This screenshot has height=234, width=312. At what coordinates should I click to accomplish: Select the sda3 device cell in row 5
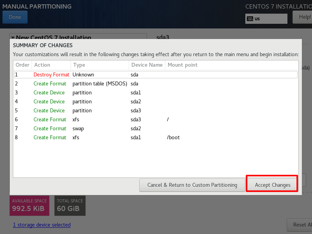pos(136,111)
